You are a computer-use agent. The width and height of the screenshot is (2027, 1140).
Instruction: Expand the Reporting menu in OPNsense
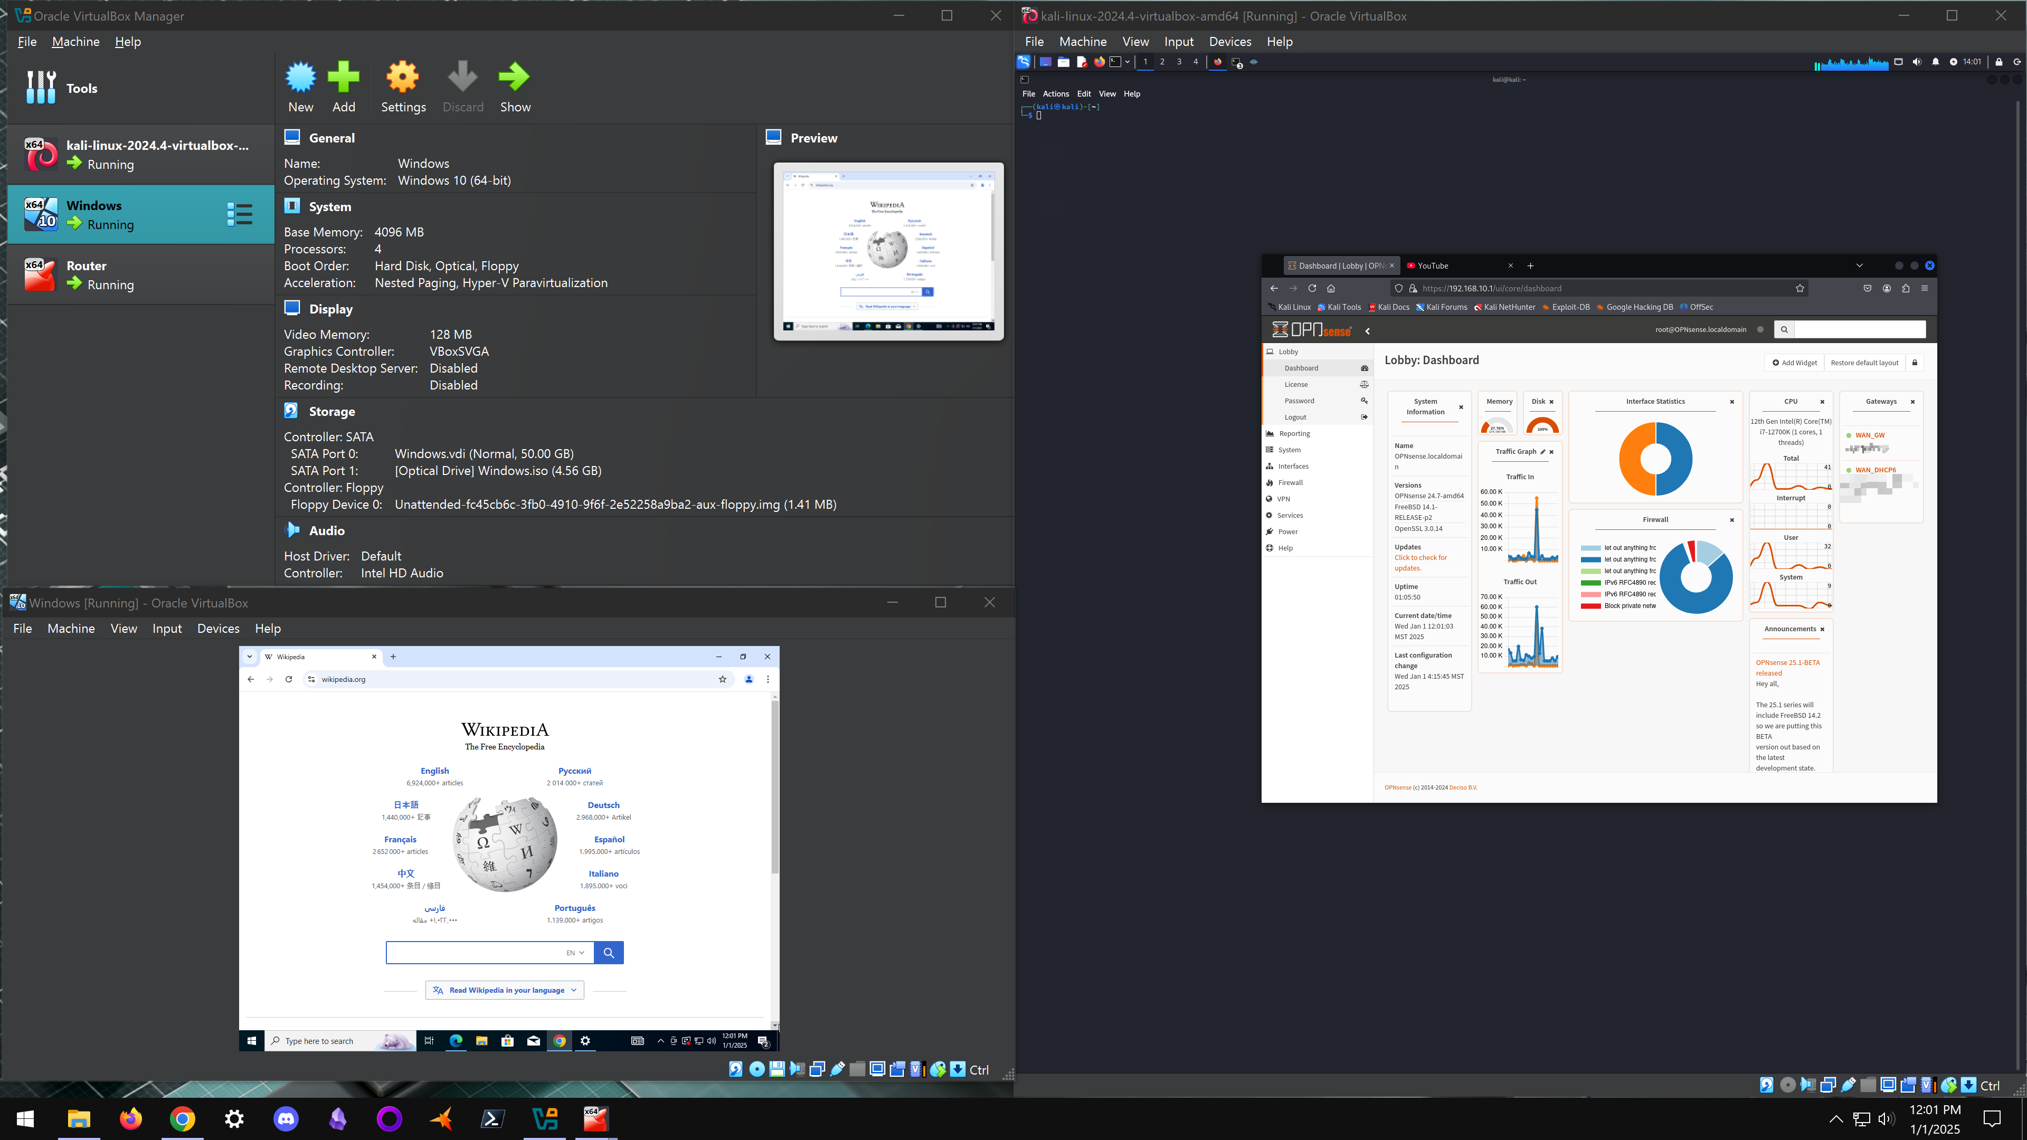[1318, 433]
